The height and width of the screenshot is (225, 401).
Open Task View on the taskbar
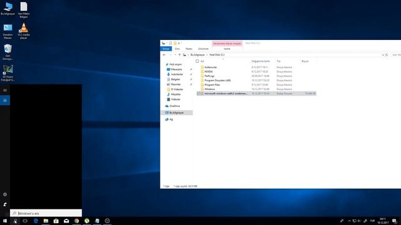(x=25, y=221)
